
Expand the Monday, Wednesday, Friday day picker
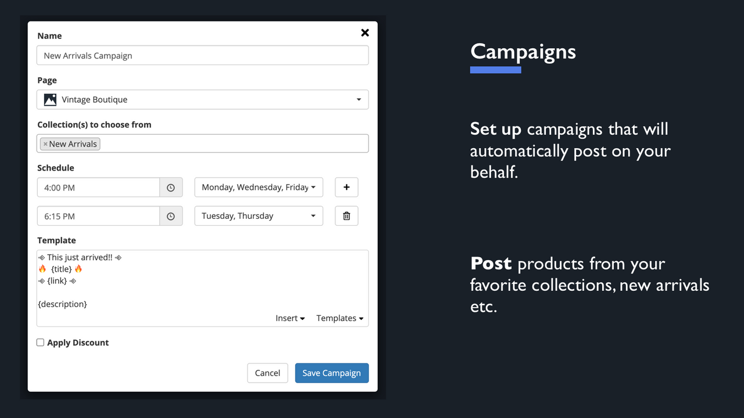coord(259,187)
